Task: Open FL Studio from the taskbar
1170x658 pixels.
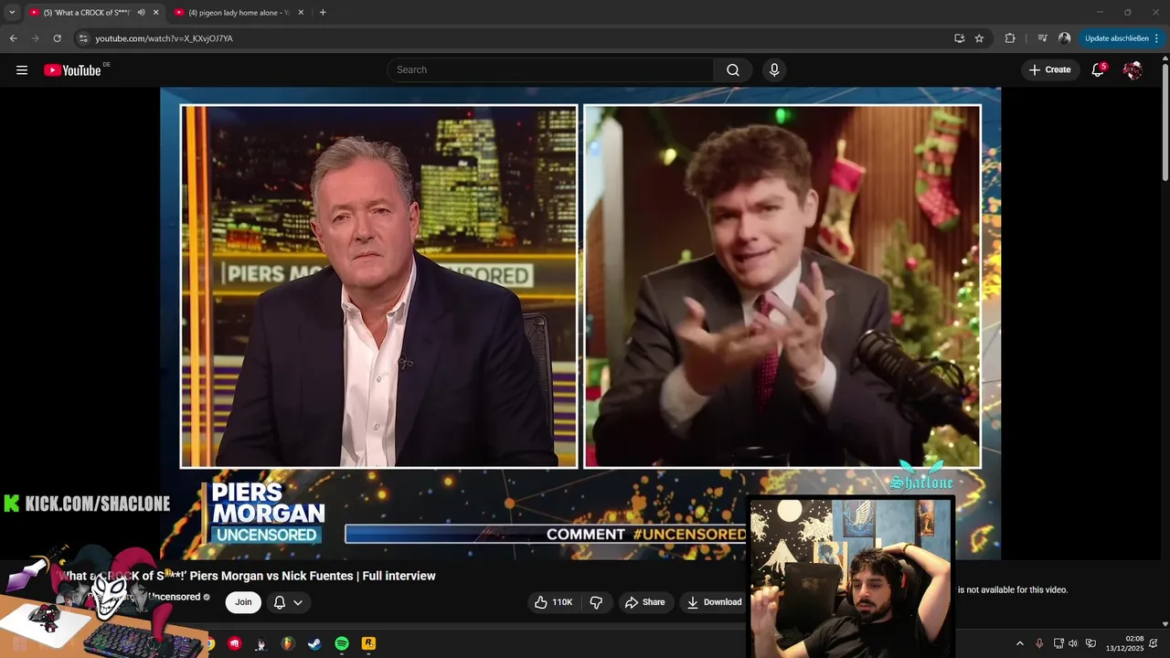Action: click(288, 643)
